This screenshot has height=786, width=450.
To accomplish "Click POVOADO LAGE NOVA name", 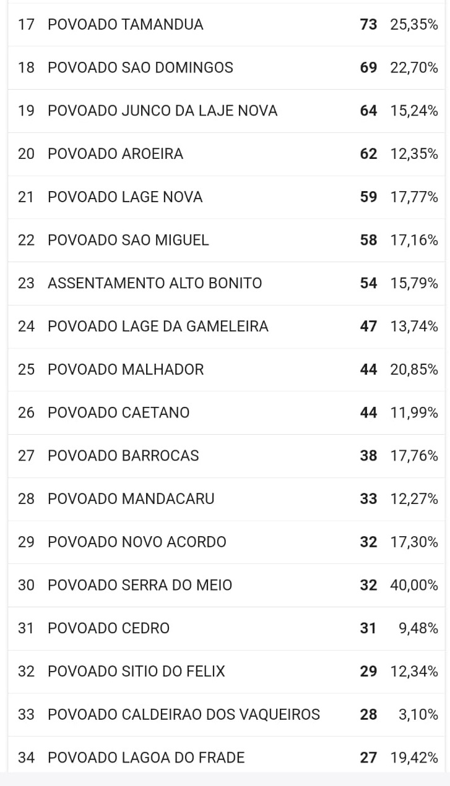I will [x=125, y=197].
